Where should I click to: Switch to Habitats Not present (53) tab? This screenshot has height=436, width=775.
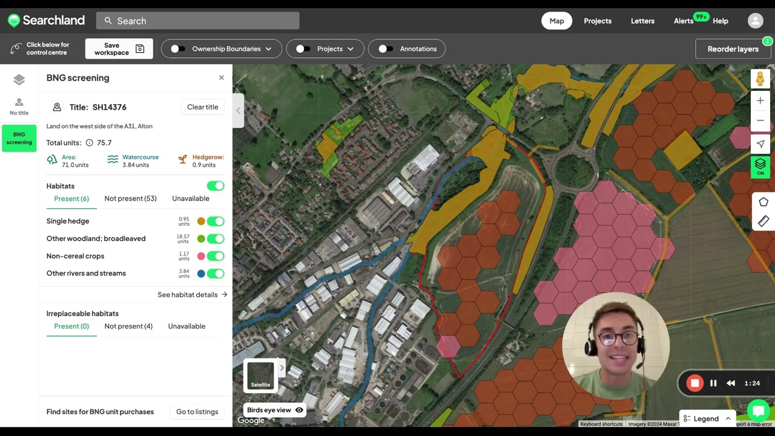coord(130,199)
